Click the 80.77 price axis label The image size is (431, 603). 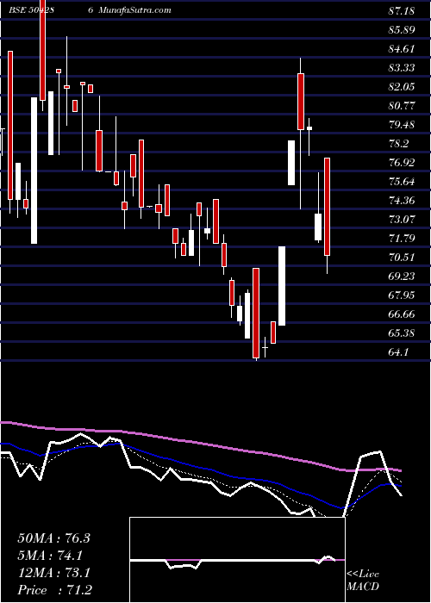tap(402, 106)
